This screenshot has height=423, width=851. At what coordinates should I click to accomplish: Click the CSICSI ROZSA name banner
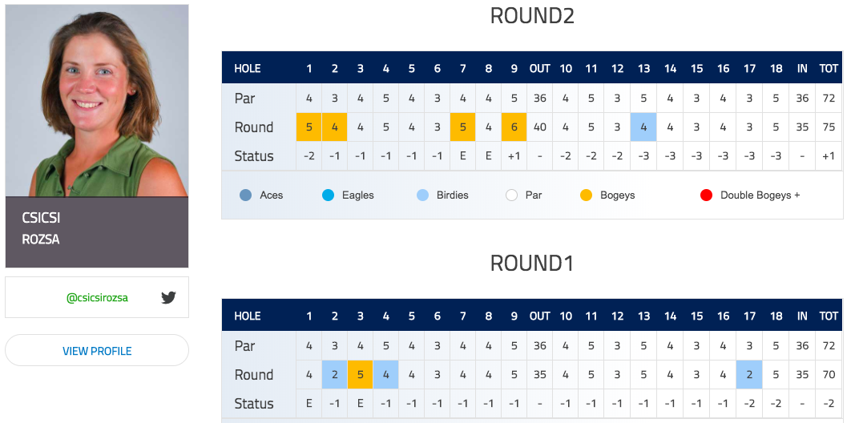point(97,232)
